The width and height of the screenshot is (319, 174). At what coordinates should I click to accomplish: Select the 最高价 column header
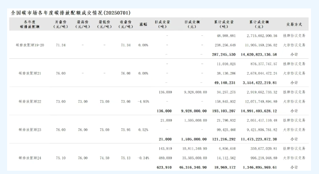(x=83, y=24)
